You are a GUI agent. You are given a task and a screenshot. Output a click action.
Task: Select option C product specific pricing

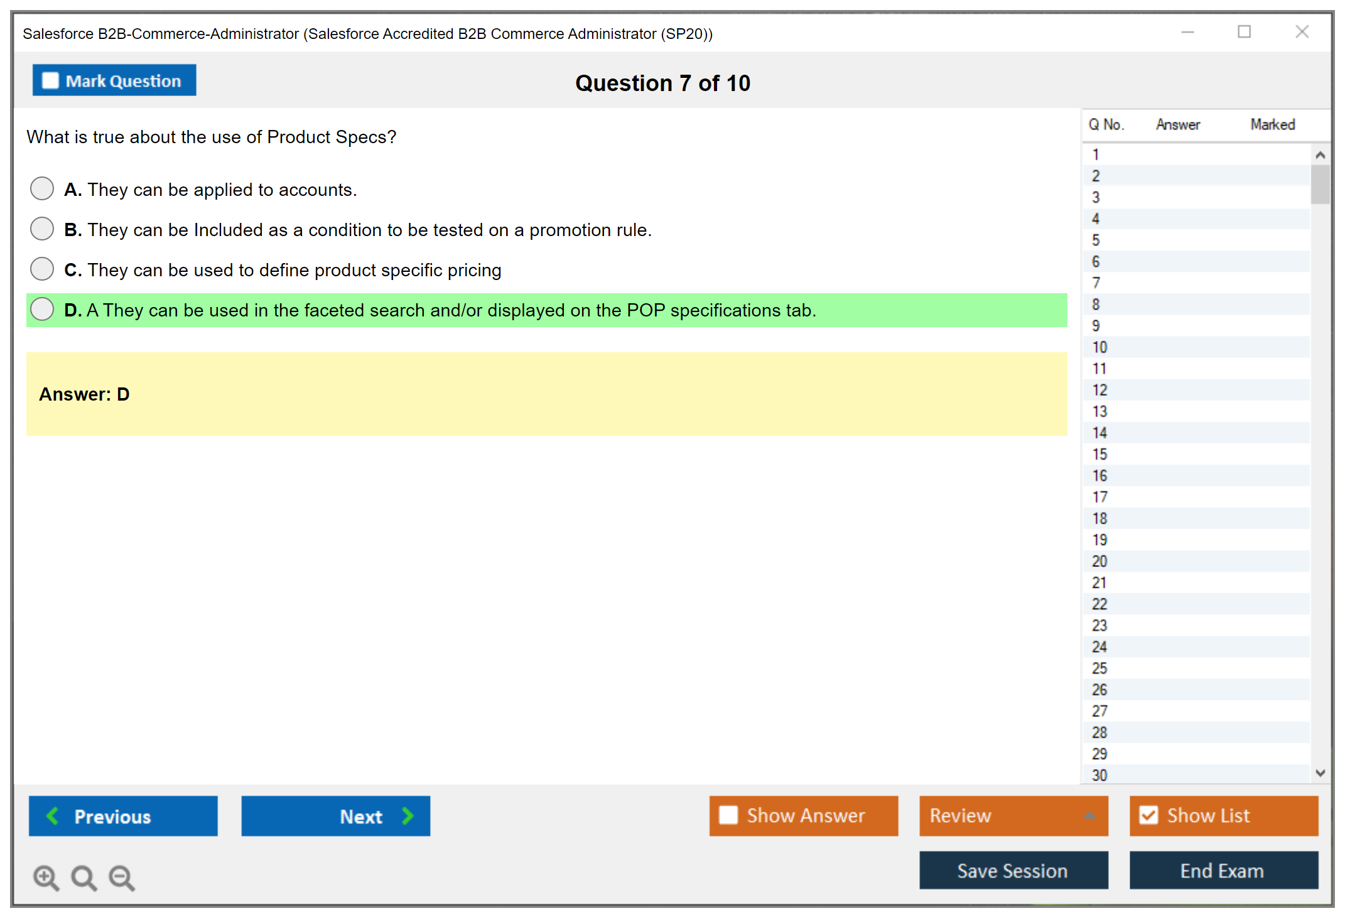pyautogui.click(x=42, y=269)
